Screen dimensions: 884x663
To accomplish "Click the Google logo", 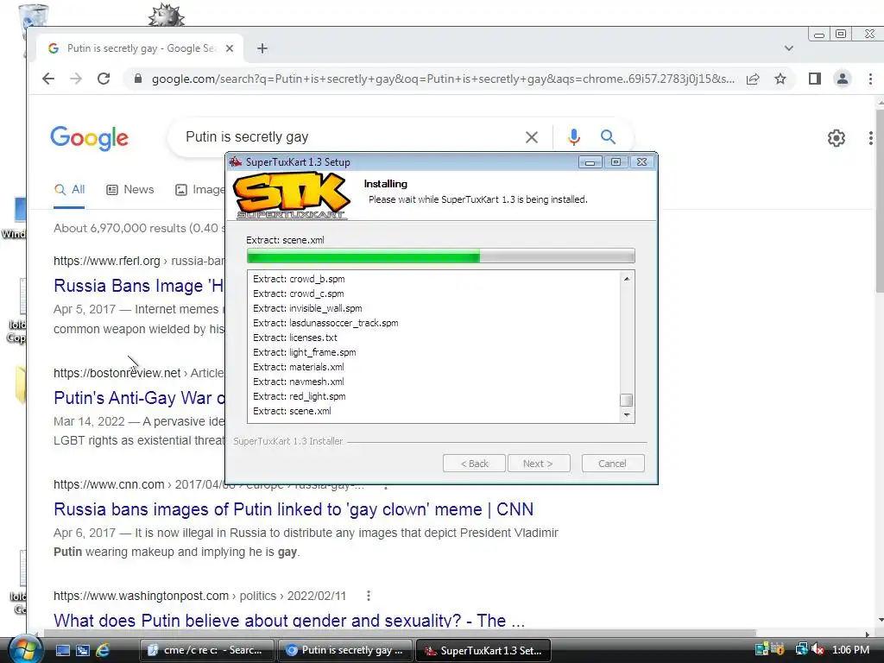I will click(89, 137).
